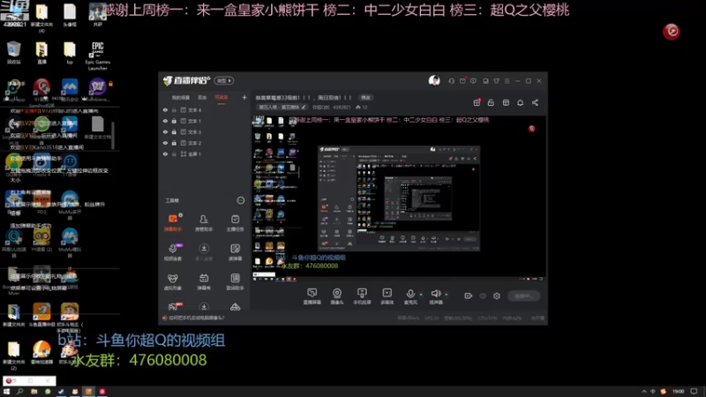Click the start-streaming button

pyautogui.click(x=523, y=296)
